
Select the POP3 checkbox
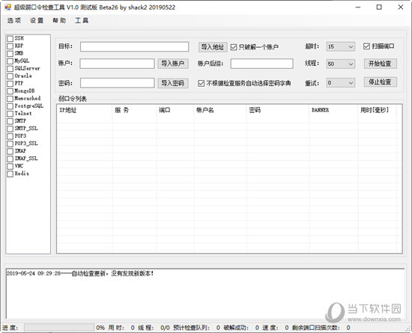click(x=10, y=136)
